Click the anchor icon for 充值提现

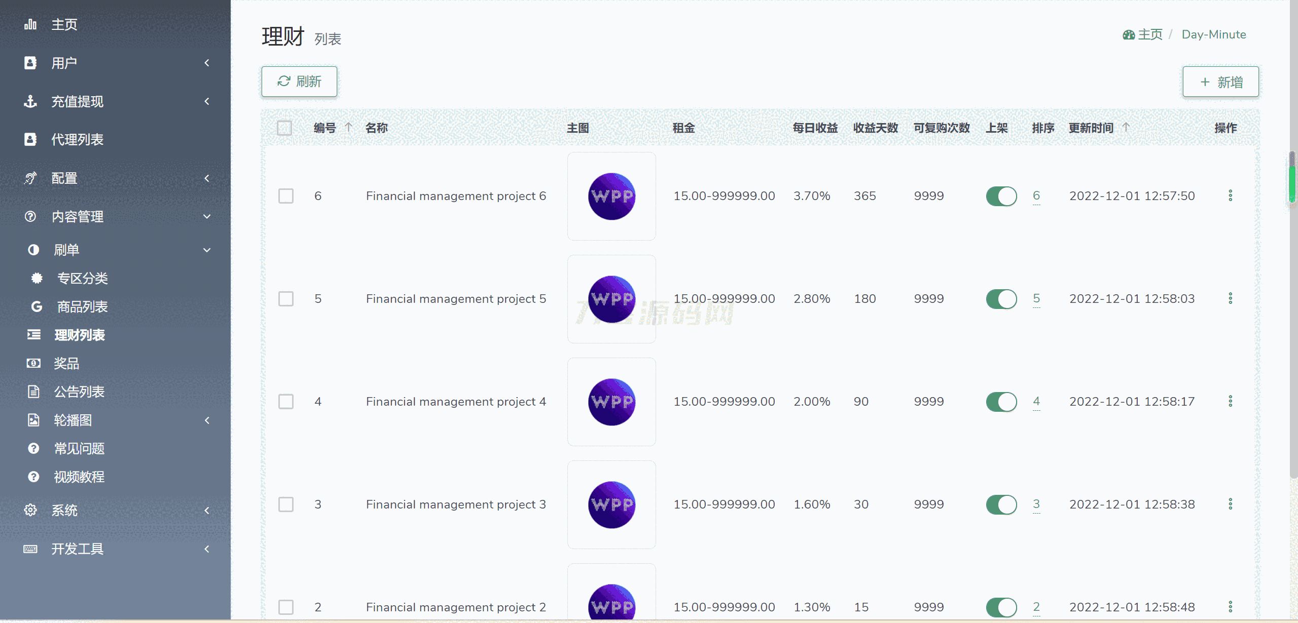coord(30,101)
